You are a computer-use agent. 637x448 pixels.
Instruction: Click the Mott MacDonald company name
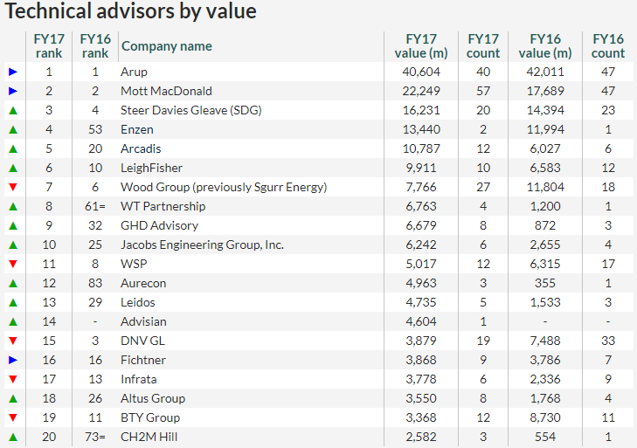(166, 91)
